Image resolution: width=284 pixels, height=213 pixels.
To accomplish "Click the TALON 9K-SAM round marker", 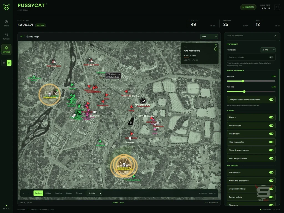I will (x=143, y=101).
